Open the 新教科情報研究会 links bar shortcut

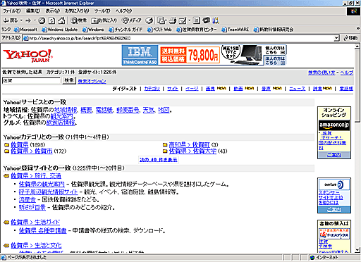tap(274, 30)
